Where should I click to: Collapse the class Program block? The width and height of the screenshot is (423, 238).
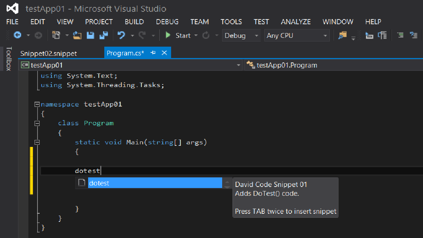(x=37, y=123)
